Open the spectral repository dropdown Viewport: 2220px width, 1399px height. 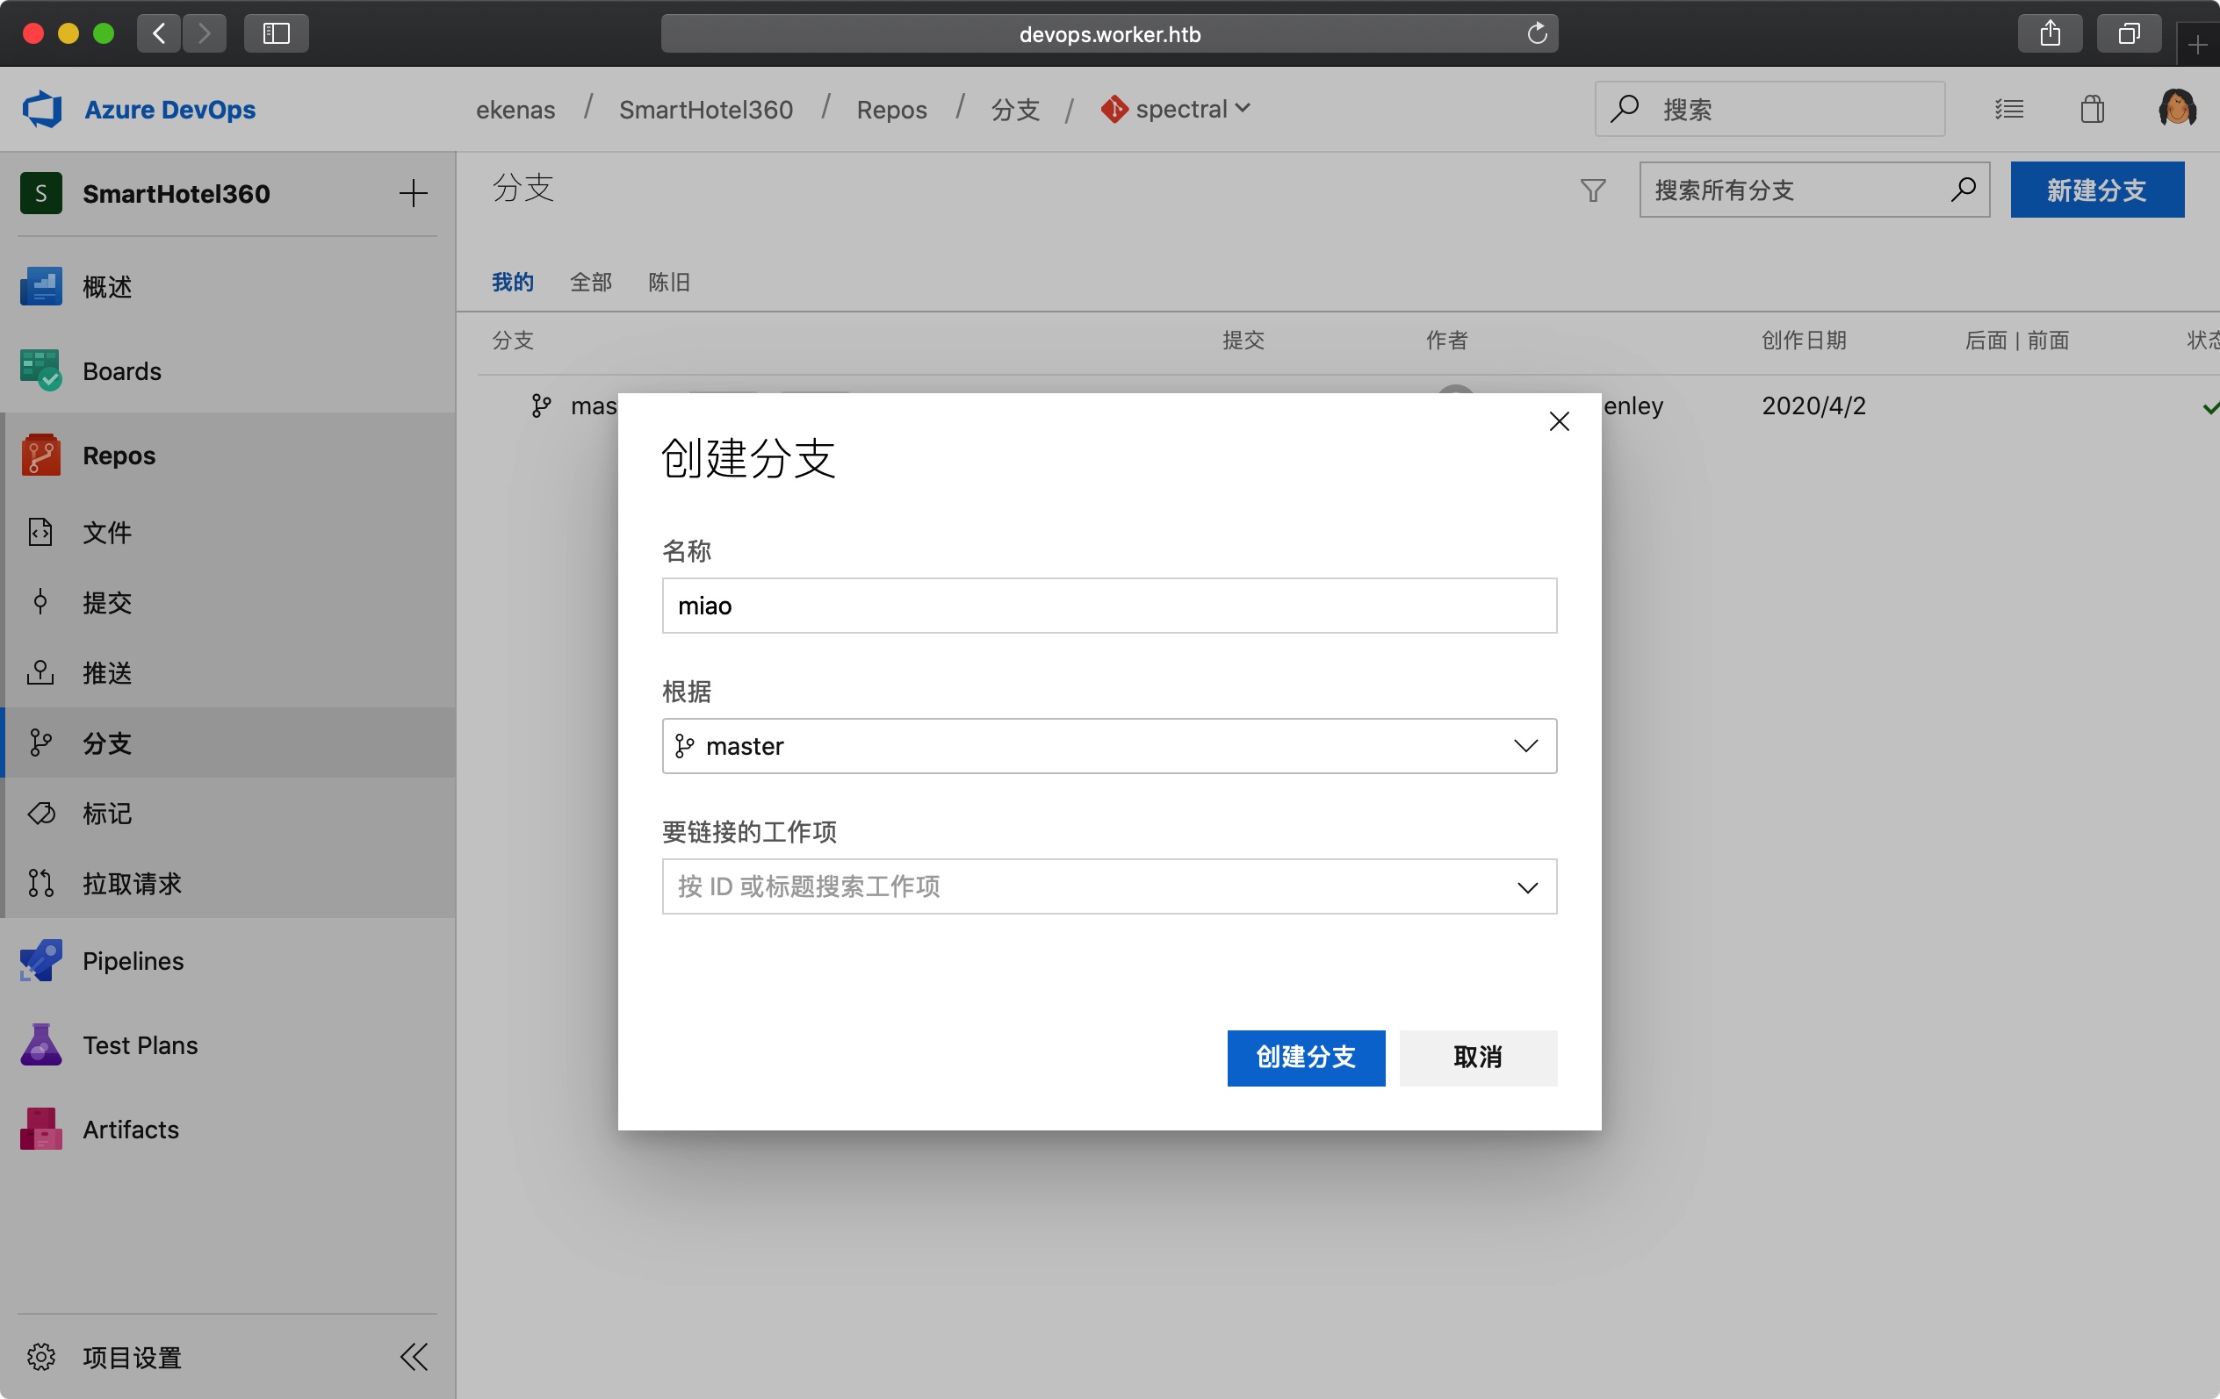pyautogui.click(x=1176, y=109)
